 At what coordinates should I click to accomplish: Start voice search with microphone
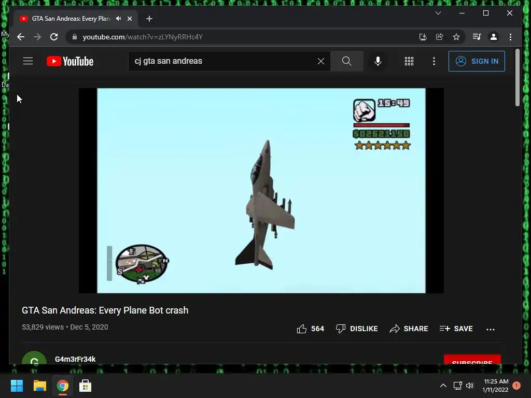click(378, 61)
